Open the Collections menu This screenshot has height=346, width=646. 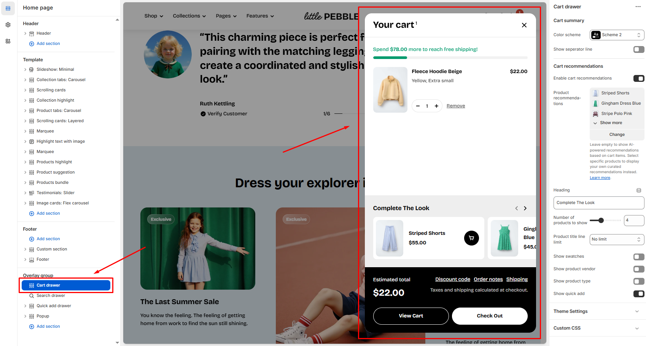pos(189,16)
